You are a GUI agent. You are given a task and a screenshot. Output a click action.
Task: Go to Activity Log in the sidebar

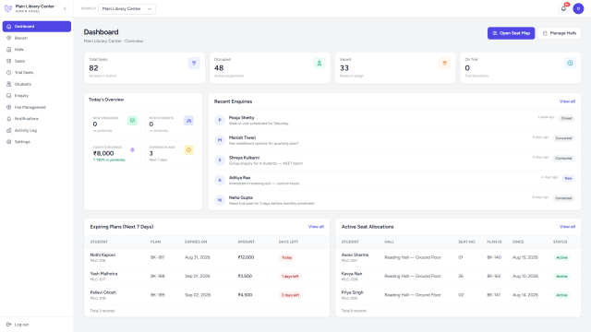pyautogui.click(x=37, y=130)
